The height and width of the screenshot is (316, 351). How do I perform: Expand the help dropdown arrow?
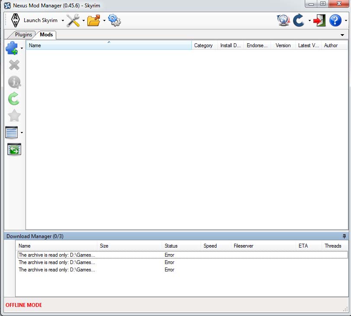(x=346, y=21)
